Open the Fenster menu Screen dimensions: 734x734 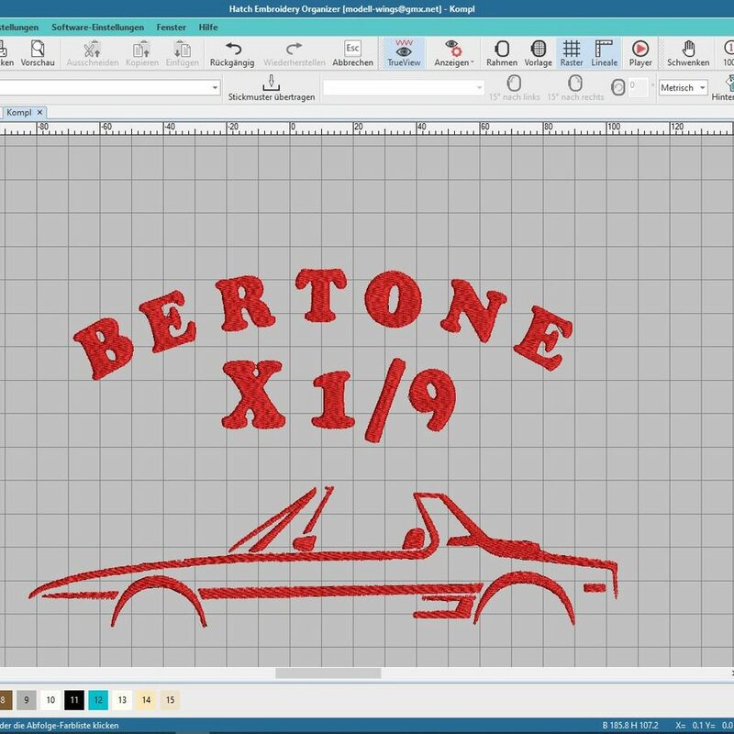(x=171, y=28)
